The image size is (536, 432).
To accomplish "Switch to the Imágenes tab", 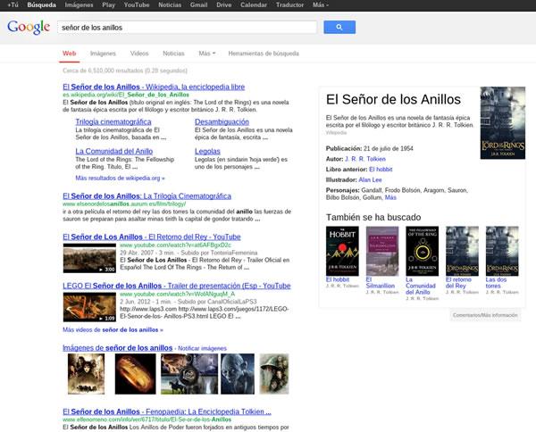I will pyautogui.click(x=103, y=54).
